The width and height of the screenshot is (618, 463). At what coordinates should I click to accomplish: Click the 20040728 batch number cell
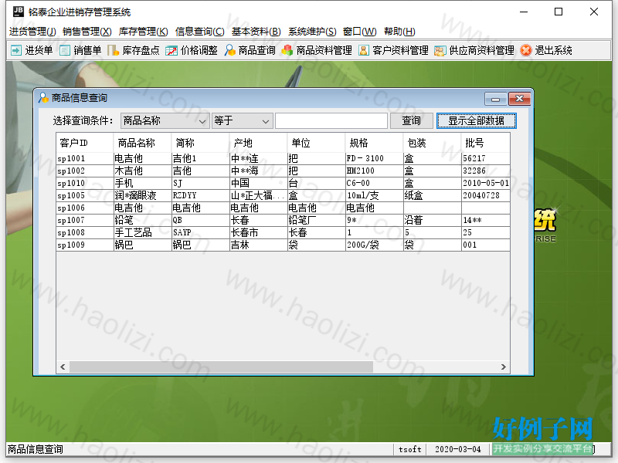click(486, 195)
